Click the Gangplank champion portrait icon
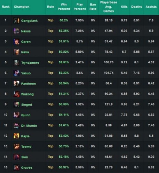Image resolution: width=159 pixels, height=173 pixels. click(16, 20)
